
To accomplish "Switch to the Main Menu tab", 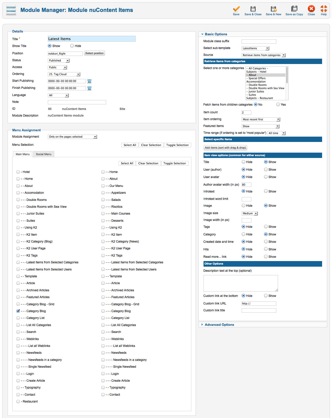I will (23, 154).
